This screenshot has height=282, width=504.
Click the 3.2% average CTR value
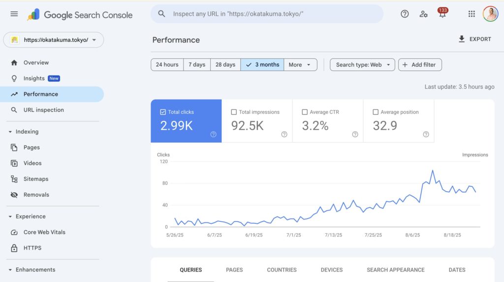point(315,126)
